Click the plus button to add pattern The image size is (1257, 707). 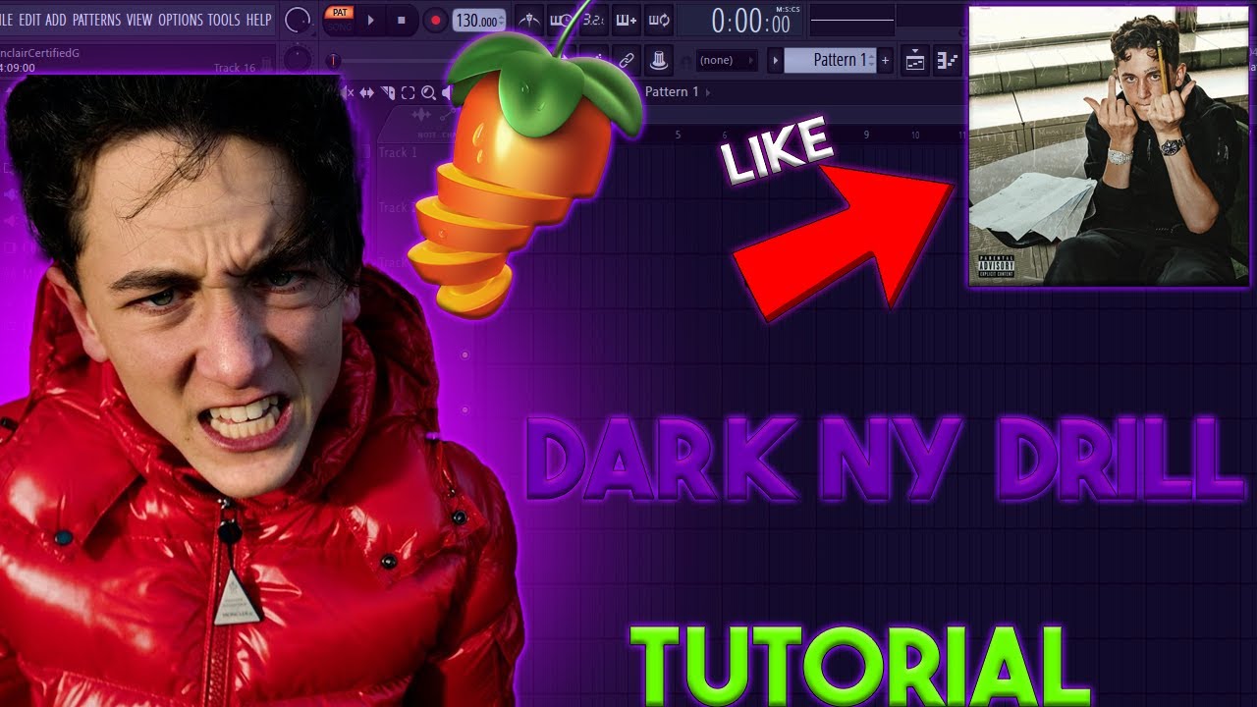[885, 60]
